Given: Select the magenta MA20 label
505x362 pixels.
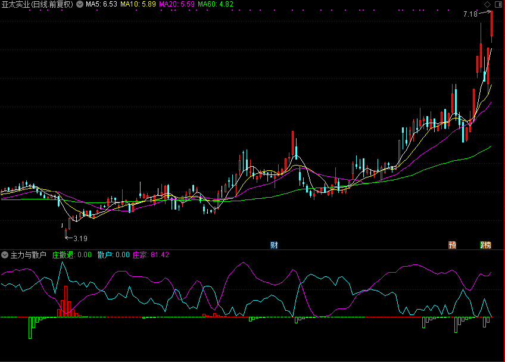Looking at the screenshot, I should tap(176, 4).
